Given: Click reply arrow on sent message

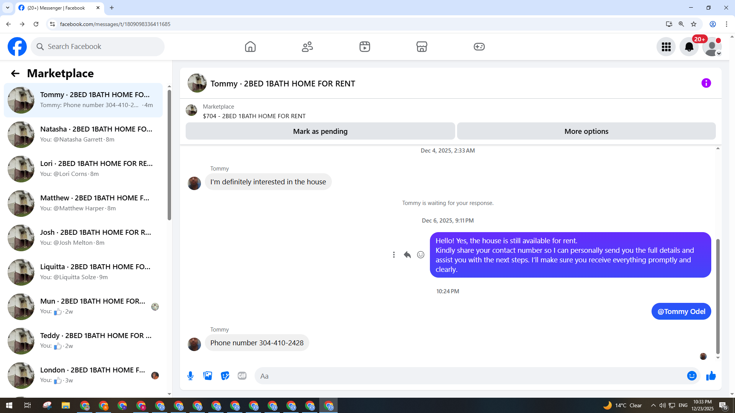Looking at the screenshot, I should pos(407,255).
